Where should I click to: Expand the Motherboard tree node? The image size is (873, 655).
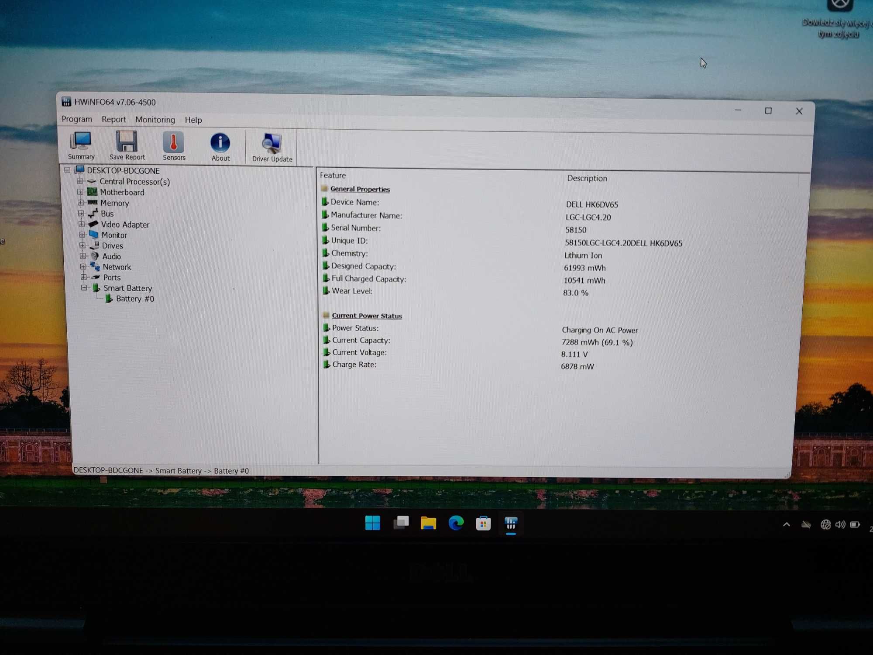pos(80,192)
